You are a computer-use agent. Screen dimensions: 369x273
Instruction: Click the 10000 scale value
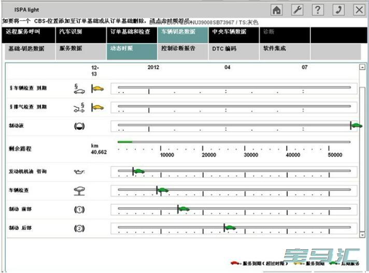(x=167, y=155)
